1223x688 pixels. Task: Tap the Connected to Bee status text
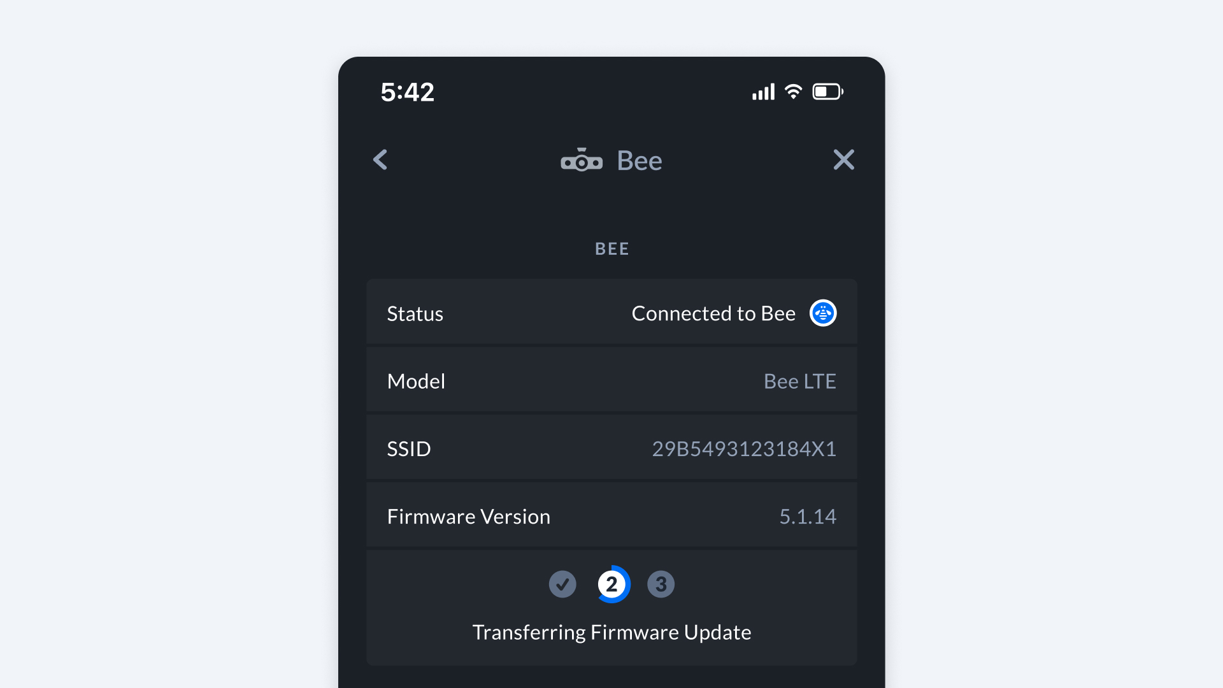pyautogui.click(x=713, y=313)
